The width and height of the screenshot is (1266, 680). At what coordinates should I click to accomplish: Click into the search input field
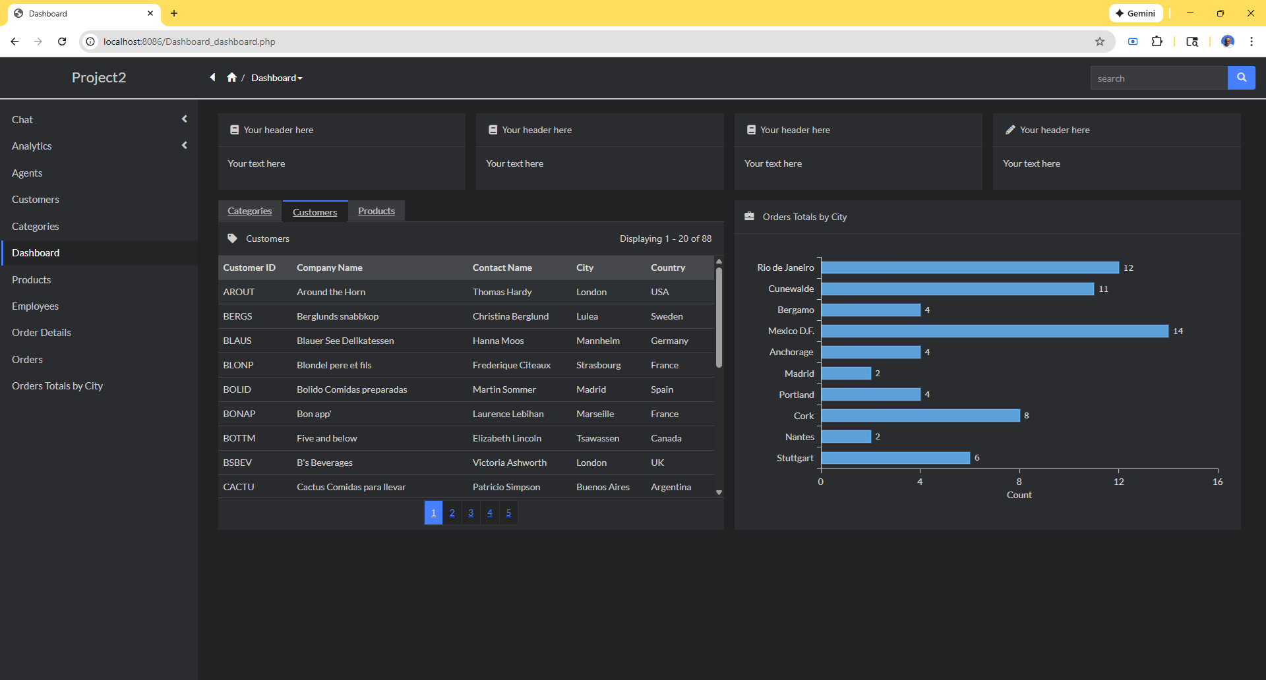click(x=1158, y=78)
